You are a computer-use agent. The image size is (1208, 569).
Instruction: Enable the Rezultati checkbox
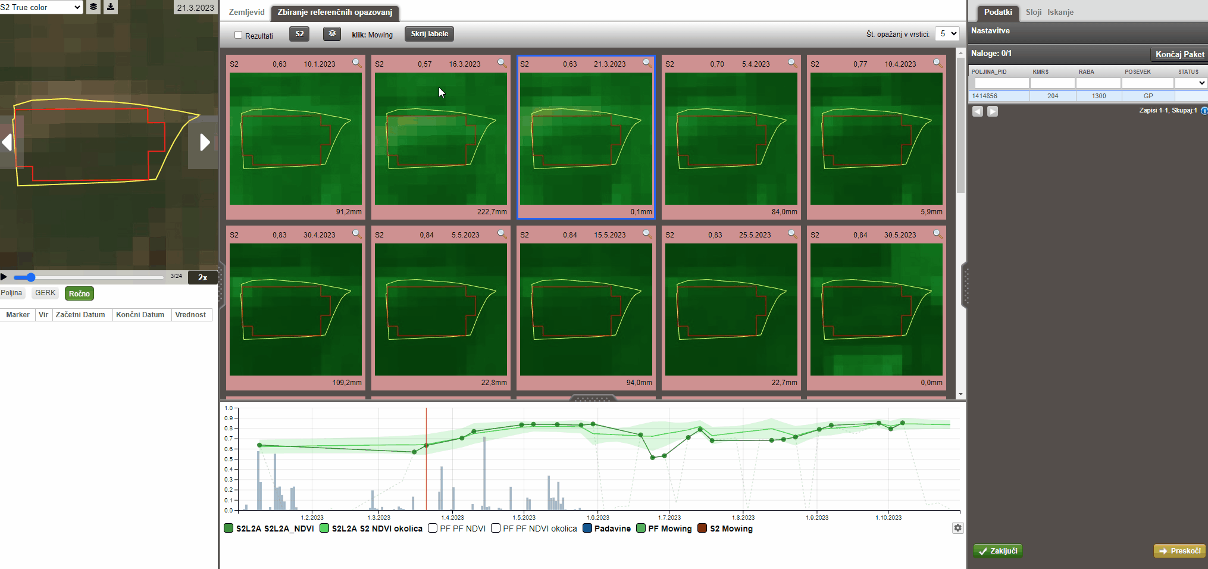239,35
